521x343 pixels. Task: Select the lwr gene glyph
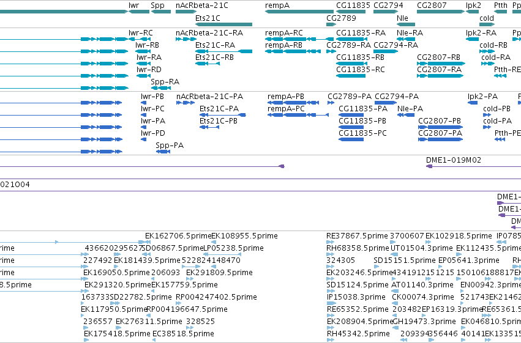(139, 12)
